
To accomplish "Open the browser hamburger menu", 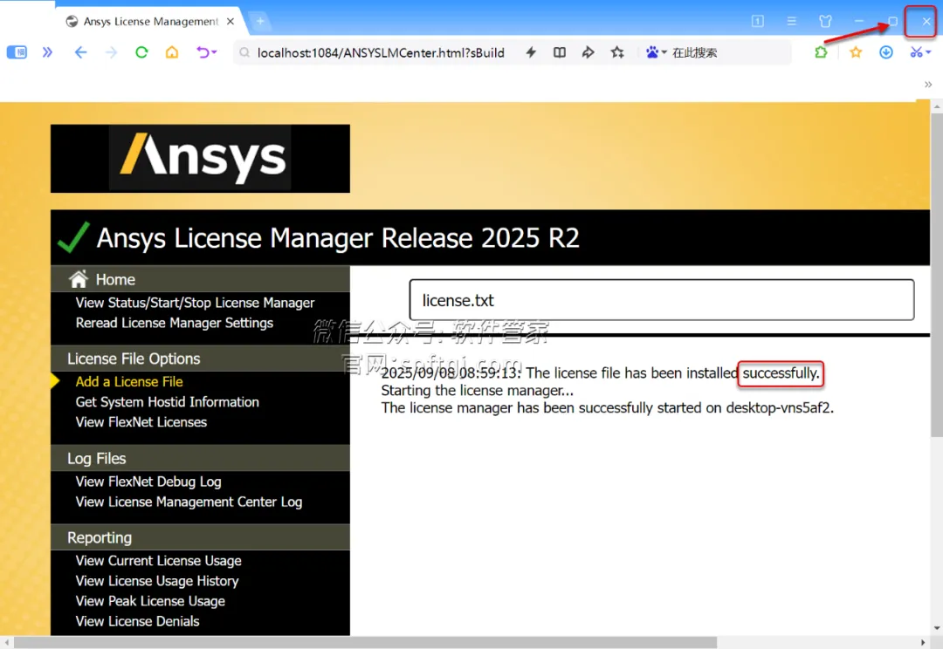I will (791, 21).
